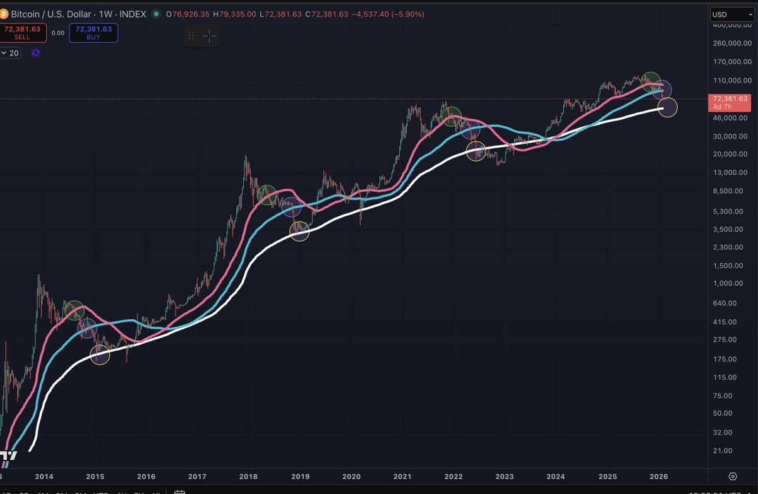Click the green market status dot after INDEX

[x=156, y=13]
